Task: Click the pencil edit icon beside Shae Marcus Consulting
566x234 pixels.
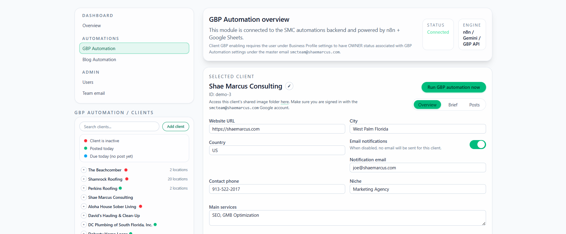Action: (x=289, y=86)
